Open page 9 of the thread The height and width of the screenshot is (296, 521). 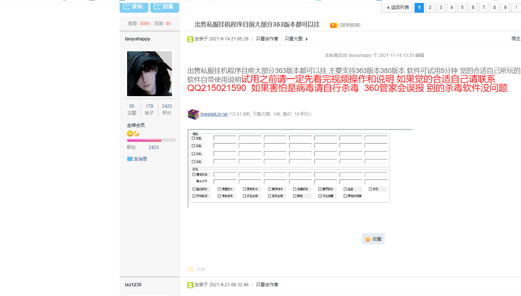(505, 7)
